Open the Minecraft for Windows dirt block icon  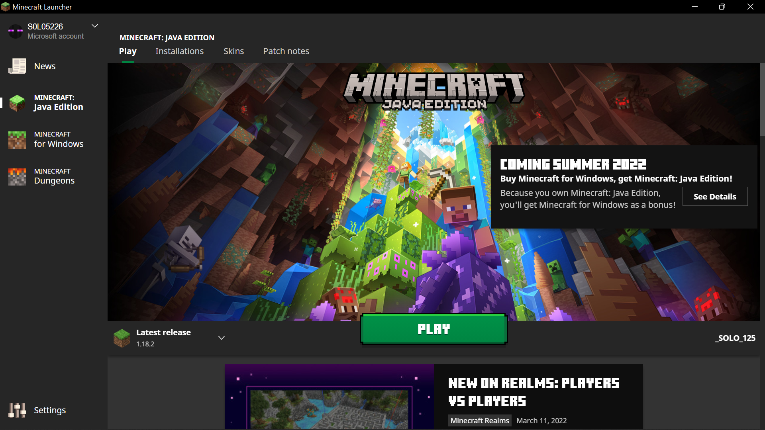click(17, 140)
